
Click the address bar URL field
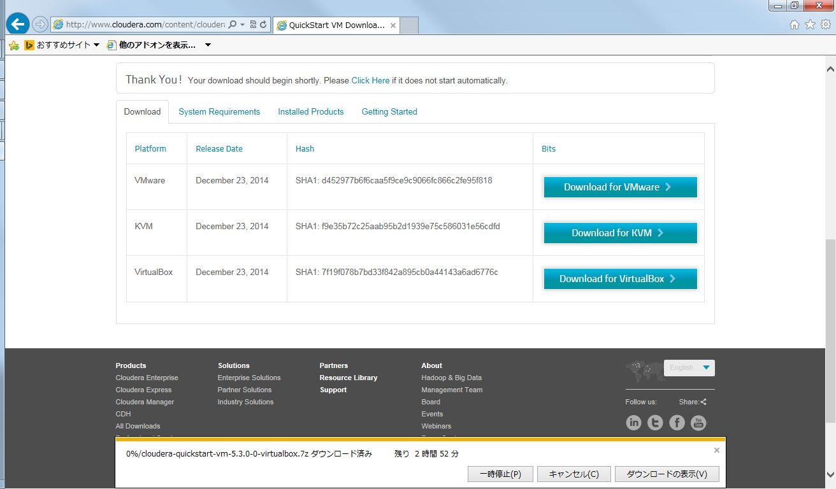pos(145,24)
